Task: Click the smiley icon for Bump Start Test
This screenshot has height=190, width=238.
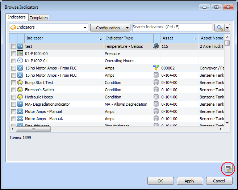Action: (20, 83)
